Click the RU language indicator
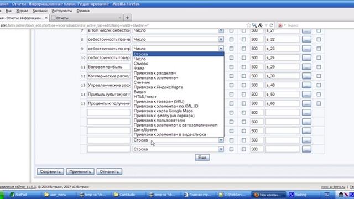354x199 pixels. click(x=326, y=195)
